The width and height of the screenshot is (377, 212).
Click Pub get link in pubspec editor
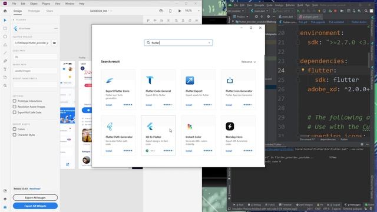pos(303,22)
